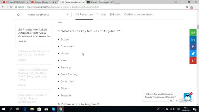This screenshot has height=112, width=199.
Task: Click the 'Scope' list item
Action: pyautogui.click(x=65, y=40)
